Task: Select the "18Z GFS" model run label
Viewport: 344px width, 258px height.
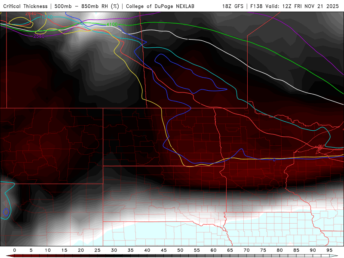Action: pos(233,6)
